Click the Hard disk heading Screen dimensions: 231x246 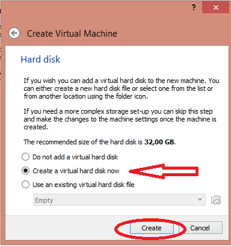[x=40, y=60]
